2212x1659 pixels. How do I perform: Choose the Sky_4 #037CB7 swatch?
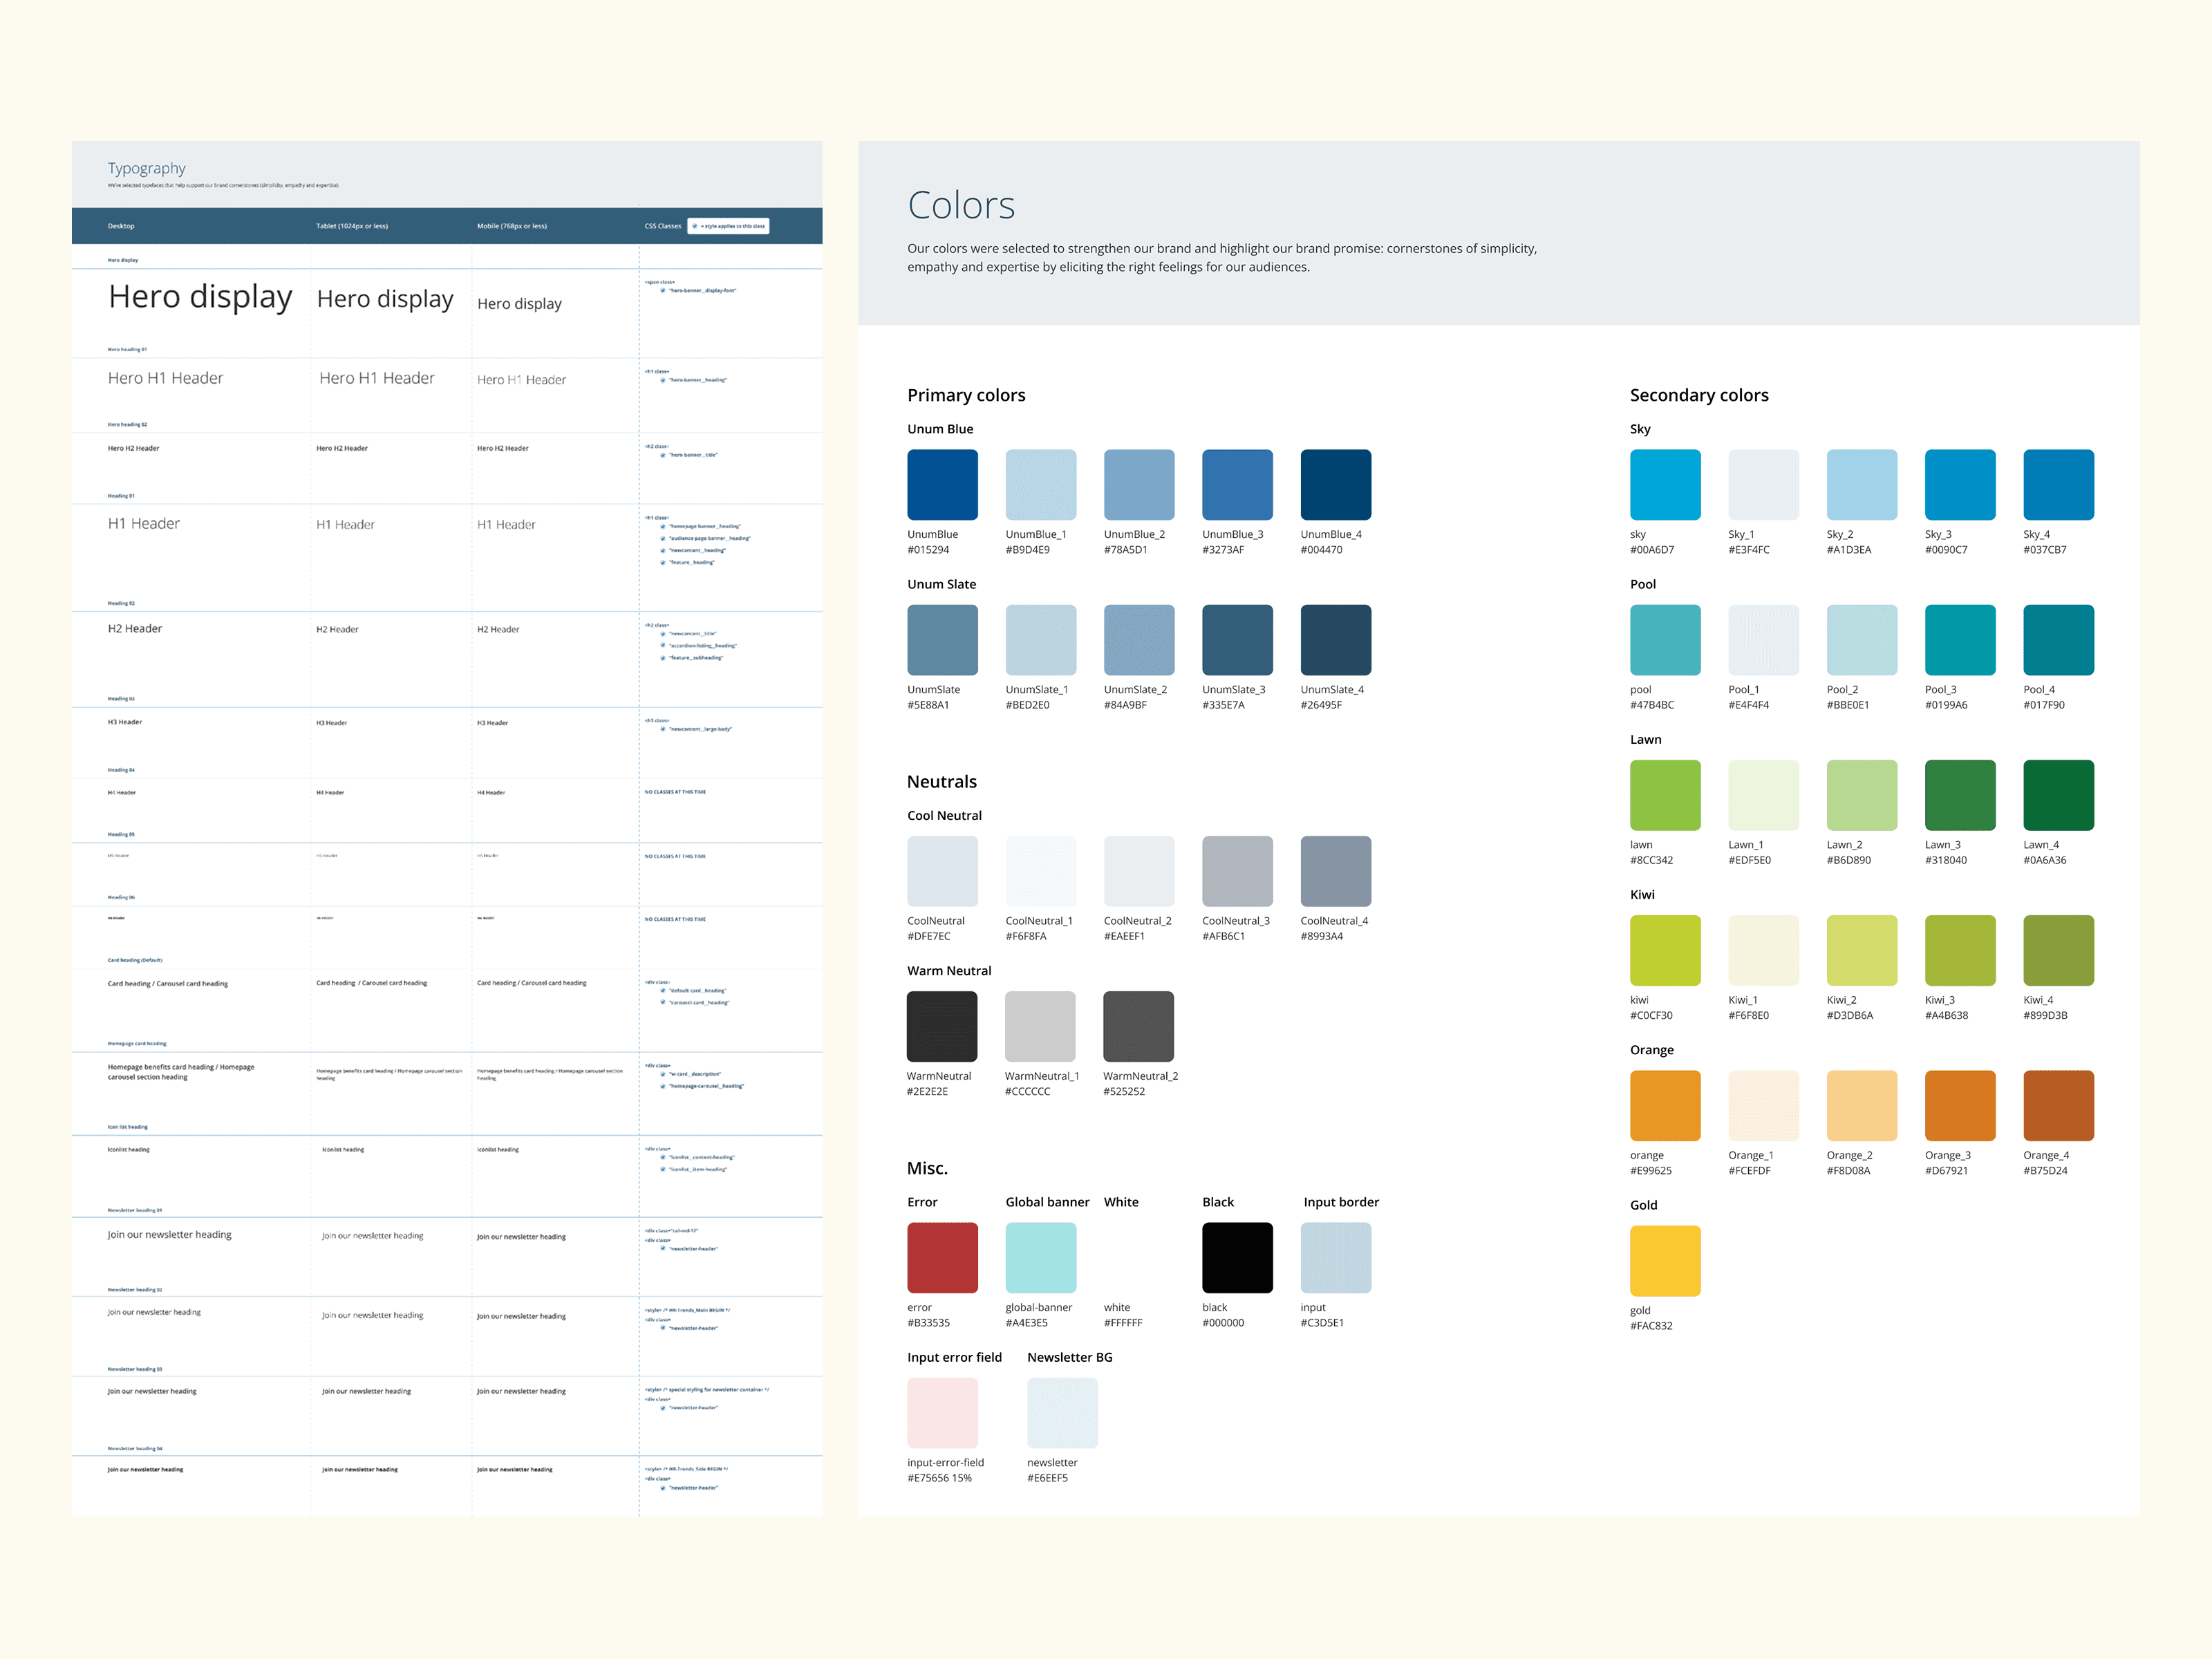(2058, 485)
